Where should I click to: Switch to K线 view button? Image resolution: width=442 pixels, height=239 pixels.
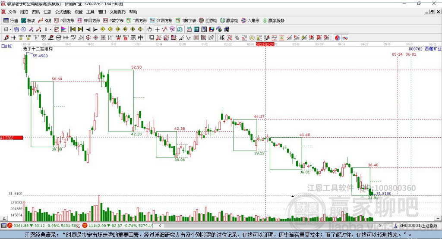coord(44,21)
